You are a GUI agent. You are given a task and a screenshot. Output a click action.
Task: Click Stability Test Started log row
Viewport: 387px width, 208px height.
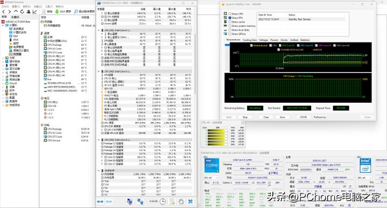pos(303,19)
